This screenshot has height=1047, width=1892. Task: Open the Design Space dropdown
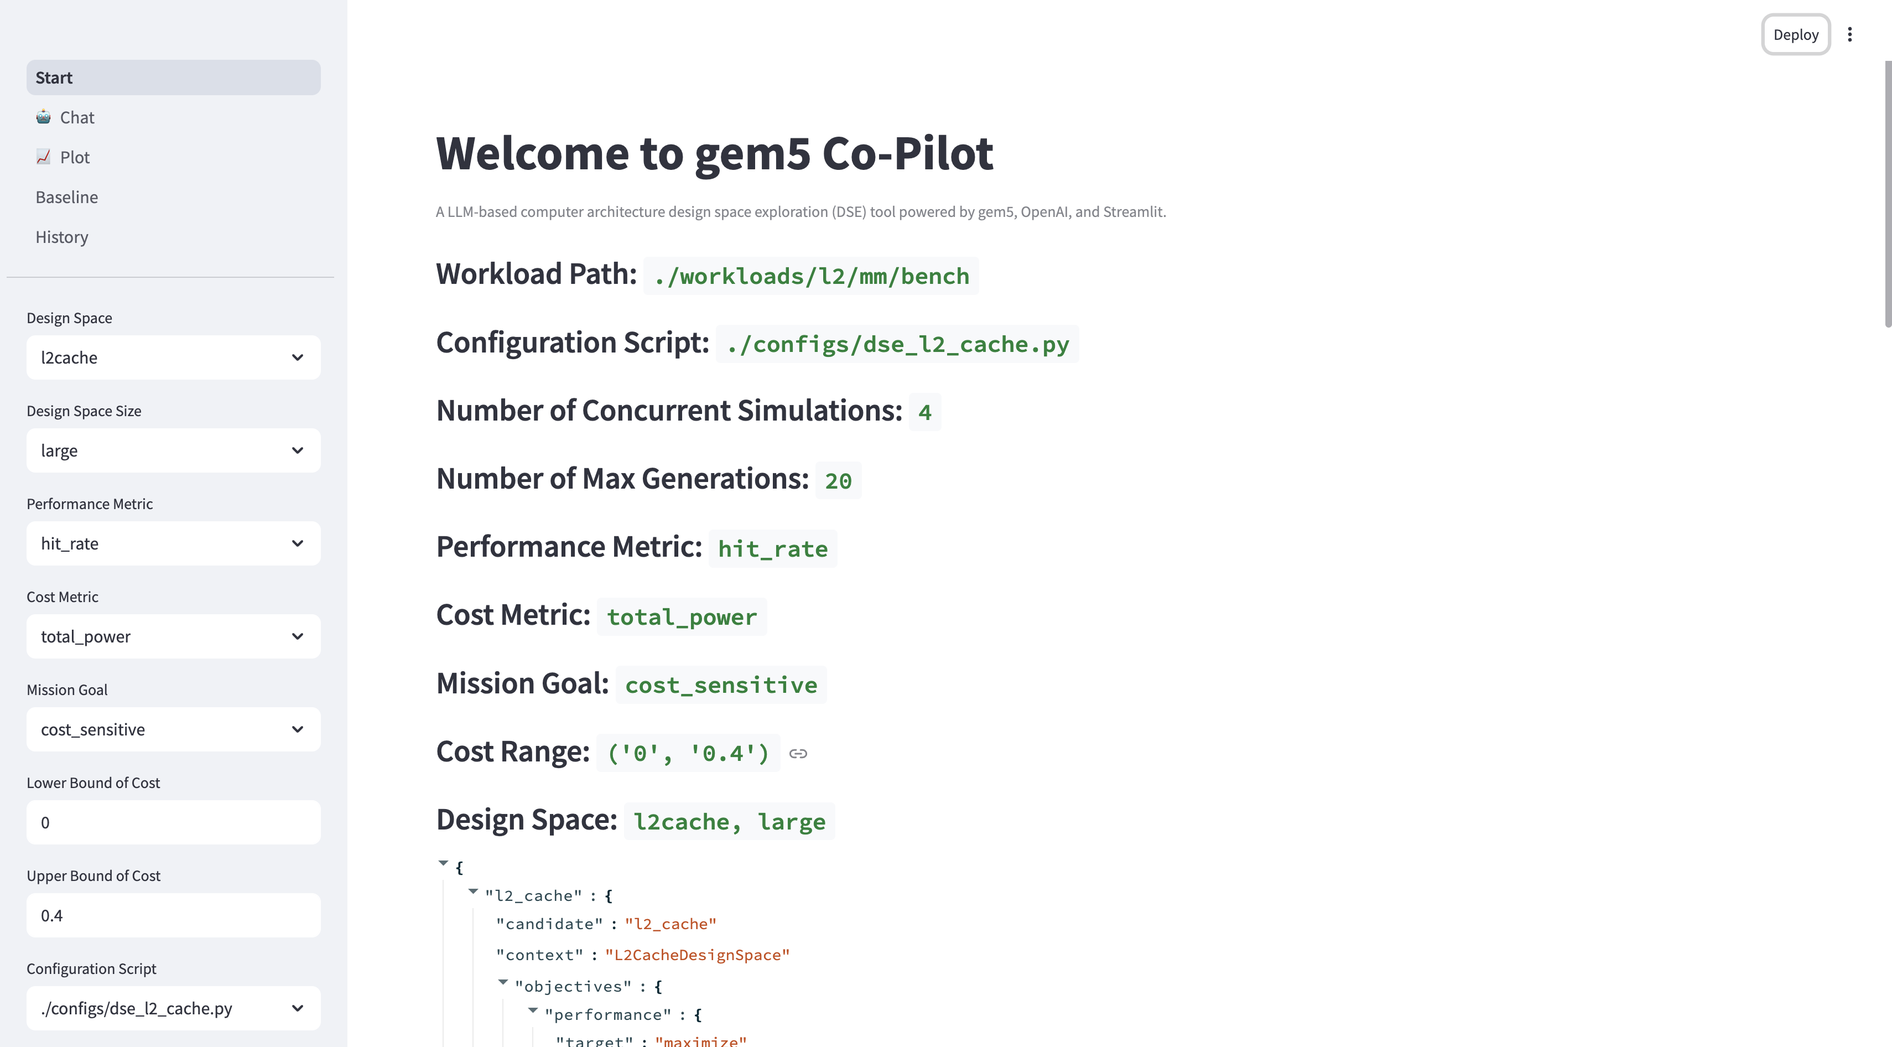click(x=173, y=358)
